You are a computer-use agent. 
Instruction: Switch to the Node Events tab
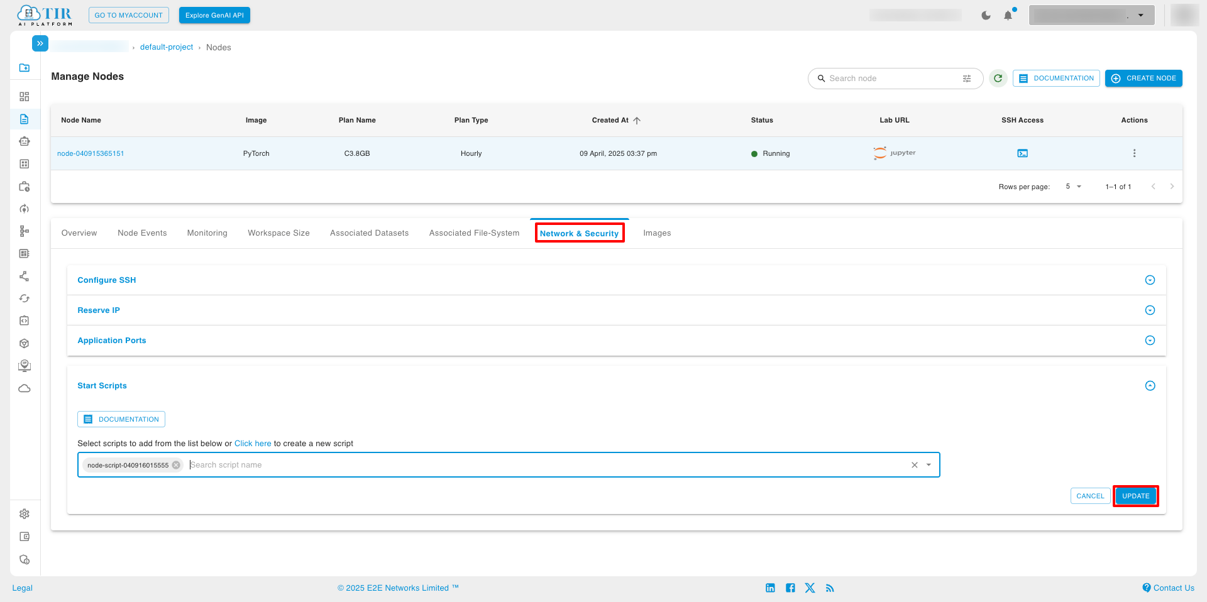point(142,233)
